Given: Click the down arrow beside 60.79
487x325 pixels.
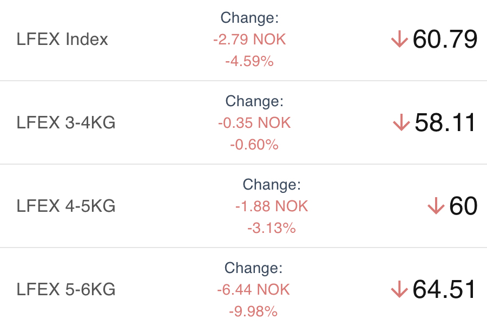Looking at the screenshot, I should click(x=399, y=40).
